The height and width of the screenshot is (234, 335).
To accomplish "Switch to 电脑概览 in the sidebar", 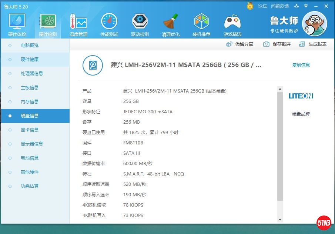I will point(30,46).
